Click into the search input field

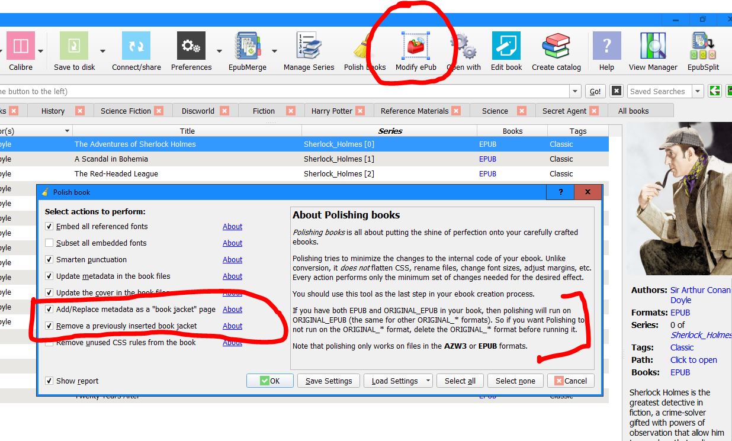(x=284, y=91)
